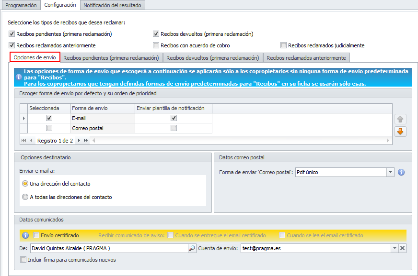Select Opciones de envío sub-tab

[35, 57]
